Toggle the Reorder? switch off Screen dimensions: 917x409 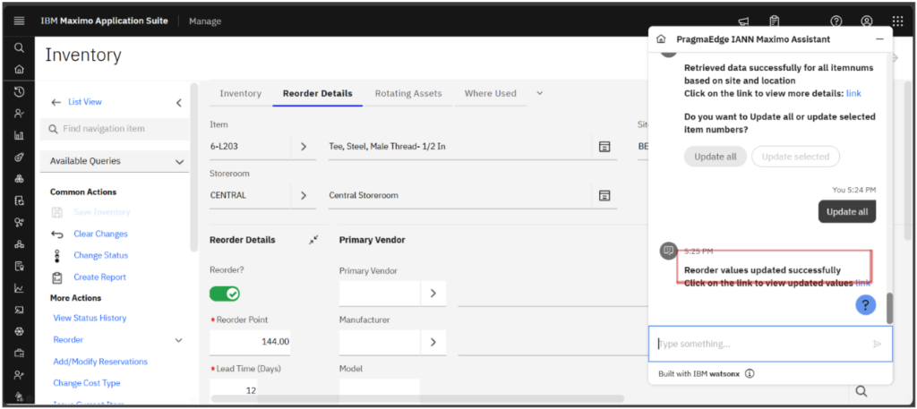225,294
